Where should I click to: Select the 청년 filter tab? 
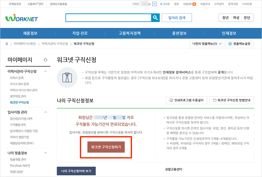click(225, 18)
